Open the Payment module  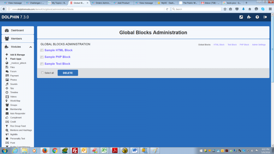pos(14,76)
